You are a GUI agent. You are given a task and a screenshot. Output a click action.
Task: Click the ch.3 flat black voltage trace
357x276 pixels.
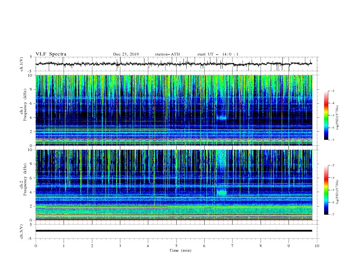click(x=174, y=231)
